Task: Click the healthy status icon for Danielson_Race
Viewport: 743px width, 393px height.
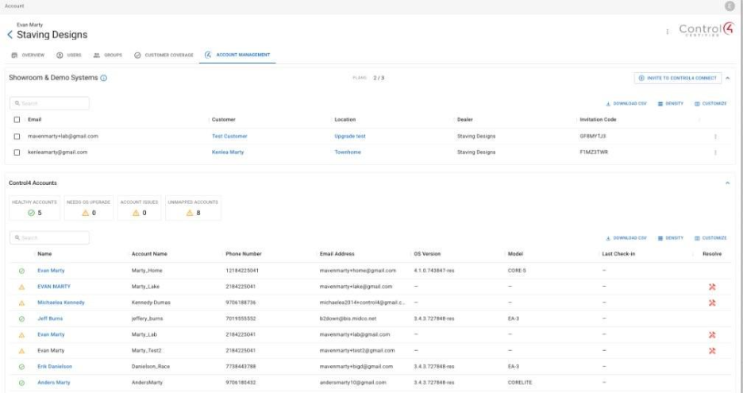Action: pos(21,367)
